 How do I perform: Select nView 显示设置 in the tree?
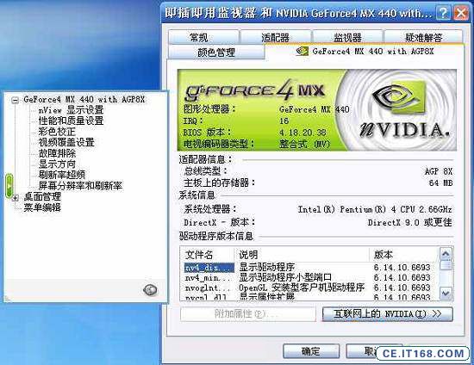pyautogui.click(x=71, y=110)
